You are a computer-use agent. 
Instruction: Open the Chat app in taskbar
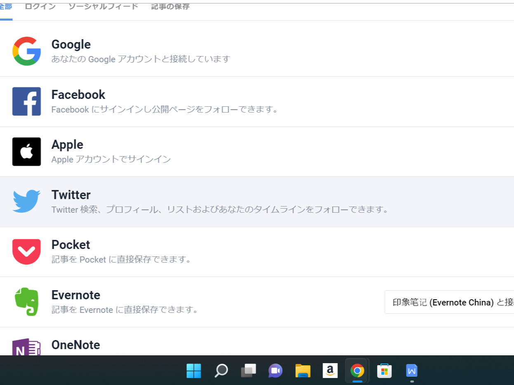point(276,371)
